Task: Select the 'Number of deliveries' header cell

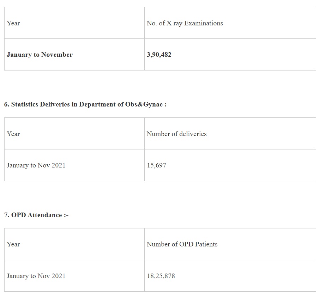Action: pyautogui.click(x=176, y=134)
